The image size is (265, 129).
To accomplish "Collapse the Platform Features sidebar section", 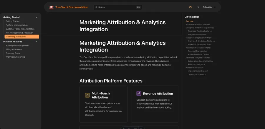I will click(x=37, y=42).
